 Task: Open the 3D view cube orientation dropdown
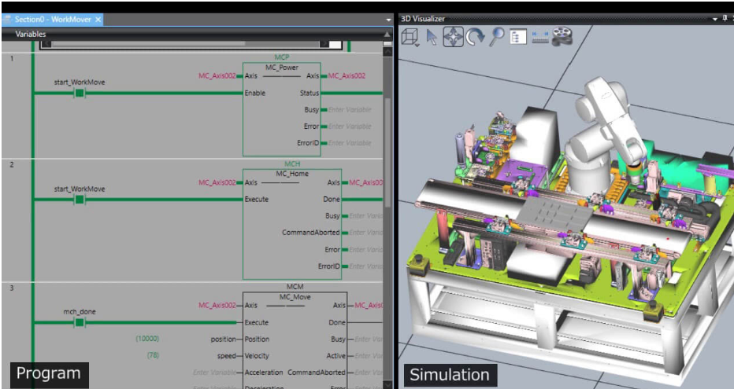click(x=411, y=38)
